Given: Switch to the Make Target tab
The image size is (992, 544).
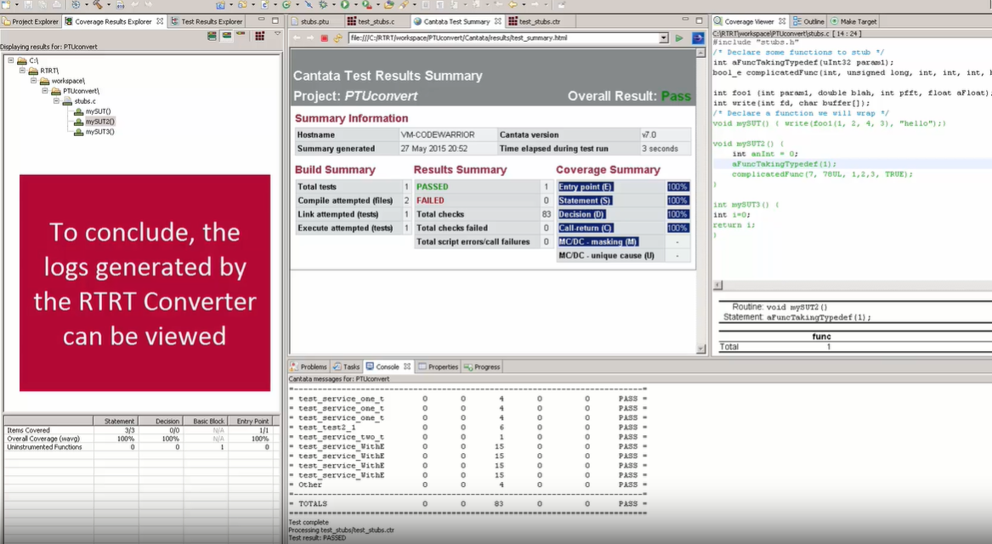Looking at the screenshot, I should pyautogui.click(x=854, y=21).
